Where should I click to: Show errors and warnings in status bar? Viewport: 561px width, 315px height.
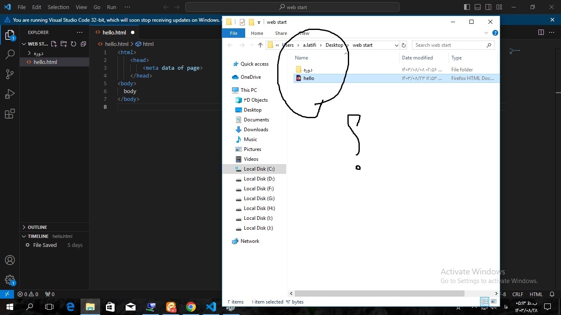(x=28, y=294)
